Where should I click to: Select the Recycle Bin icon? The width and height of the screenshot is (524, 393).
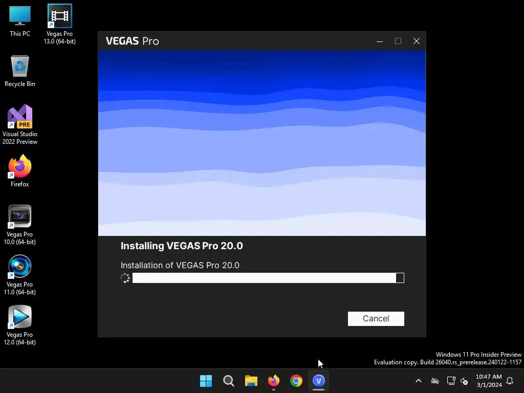[20, 71]
